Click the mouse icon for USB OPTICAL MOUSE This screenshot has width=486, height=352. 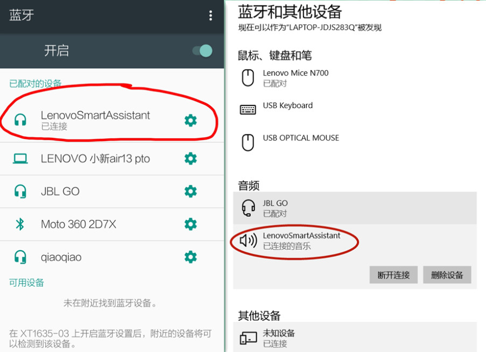247,142
